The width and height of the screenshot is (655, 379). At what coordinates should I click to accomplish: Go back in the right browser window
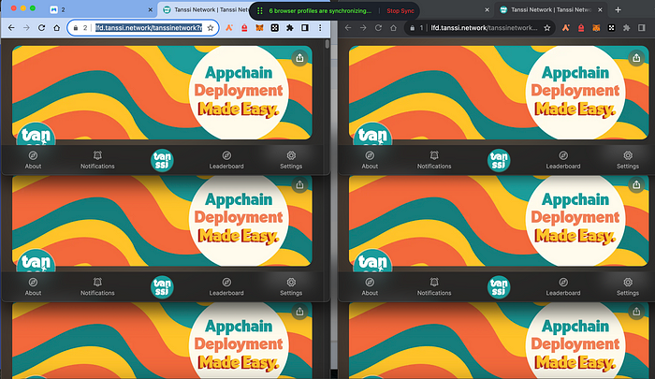[348, 28]
